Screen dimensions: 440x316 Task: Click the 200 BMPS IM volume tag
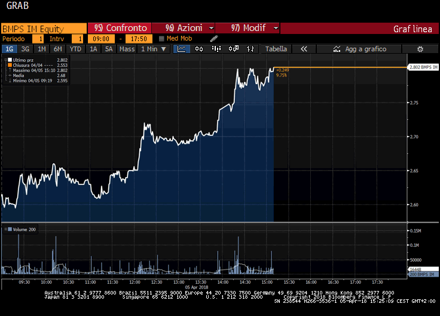click(423, 274)
